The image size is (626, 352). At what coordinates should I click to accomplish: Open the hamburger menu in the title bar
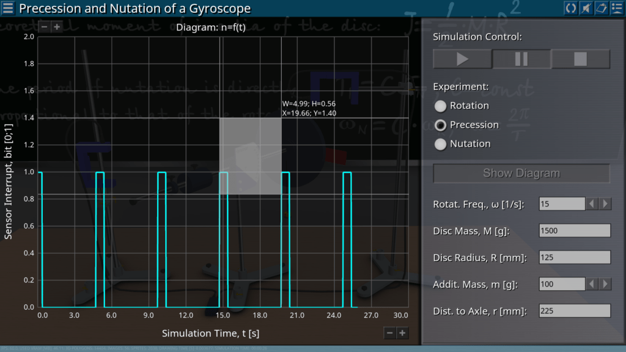[x=8, y=8]
